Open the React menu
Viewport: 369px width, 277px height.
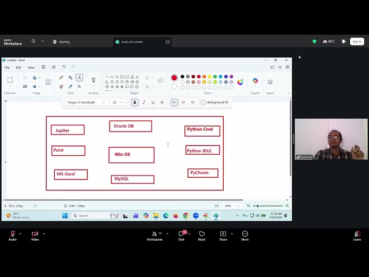[202, 235]
